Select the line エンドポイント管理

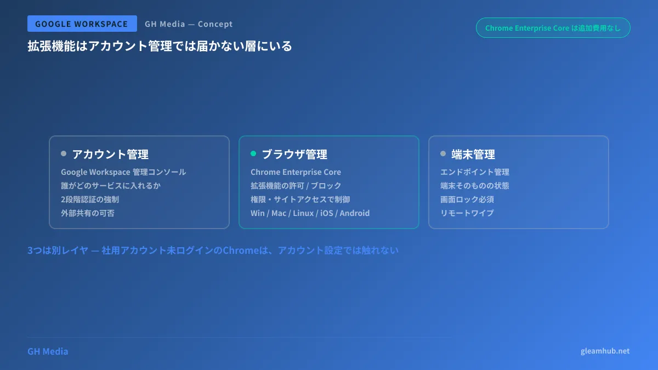(475, 172)
